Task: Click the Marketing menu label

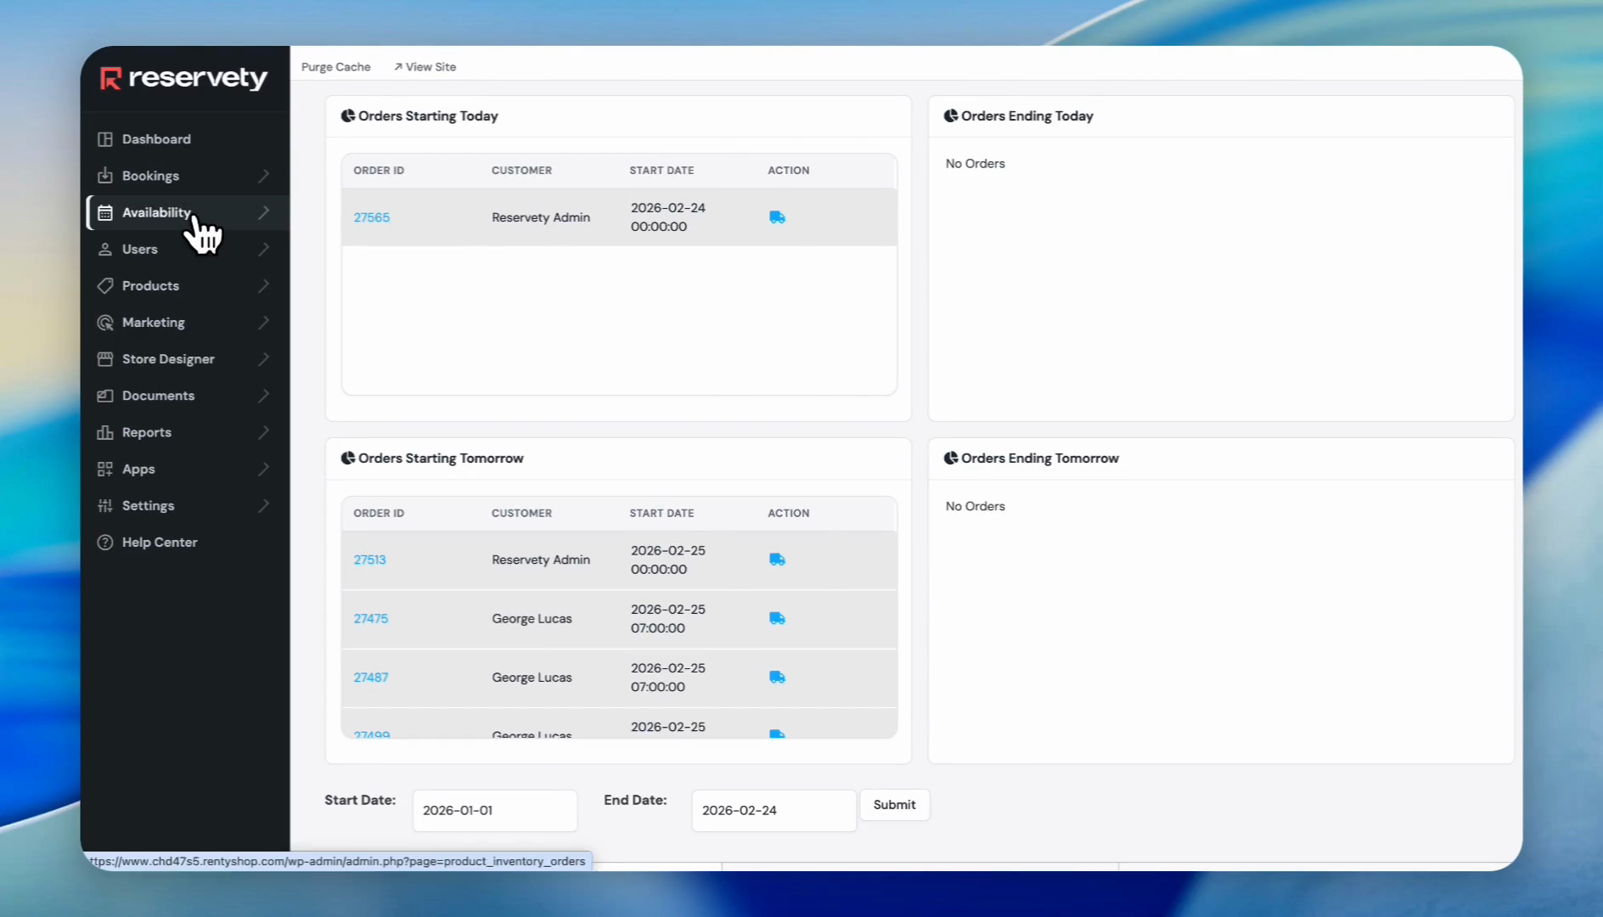Action: 154,323
